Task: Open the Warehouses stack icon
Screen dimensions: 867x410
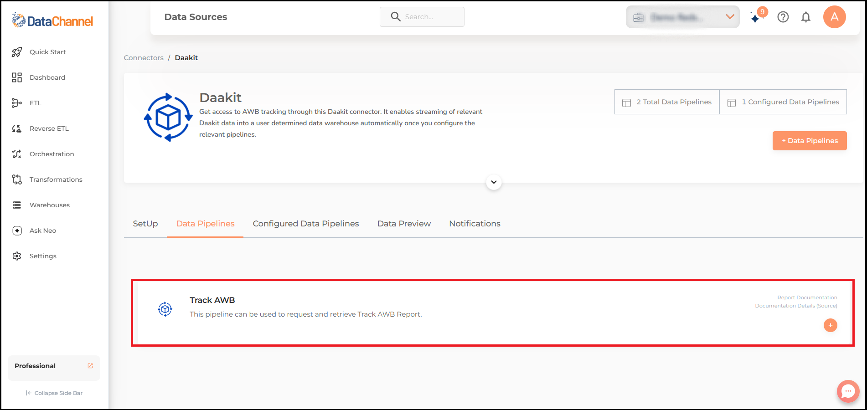Action: point(17,205)
